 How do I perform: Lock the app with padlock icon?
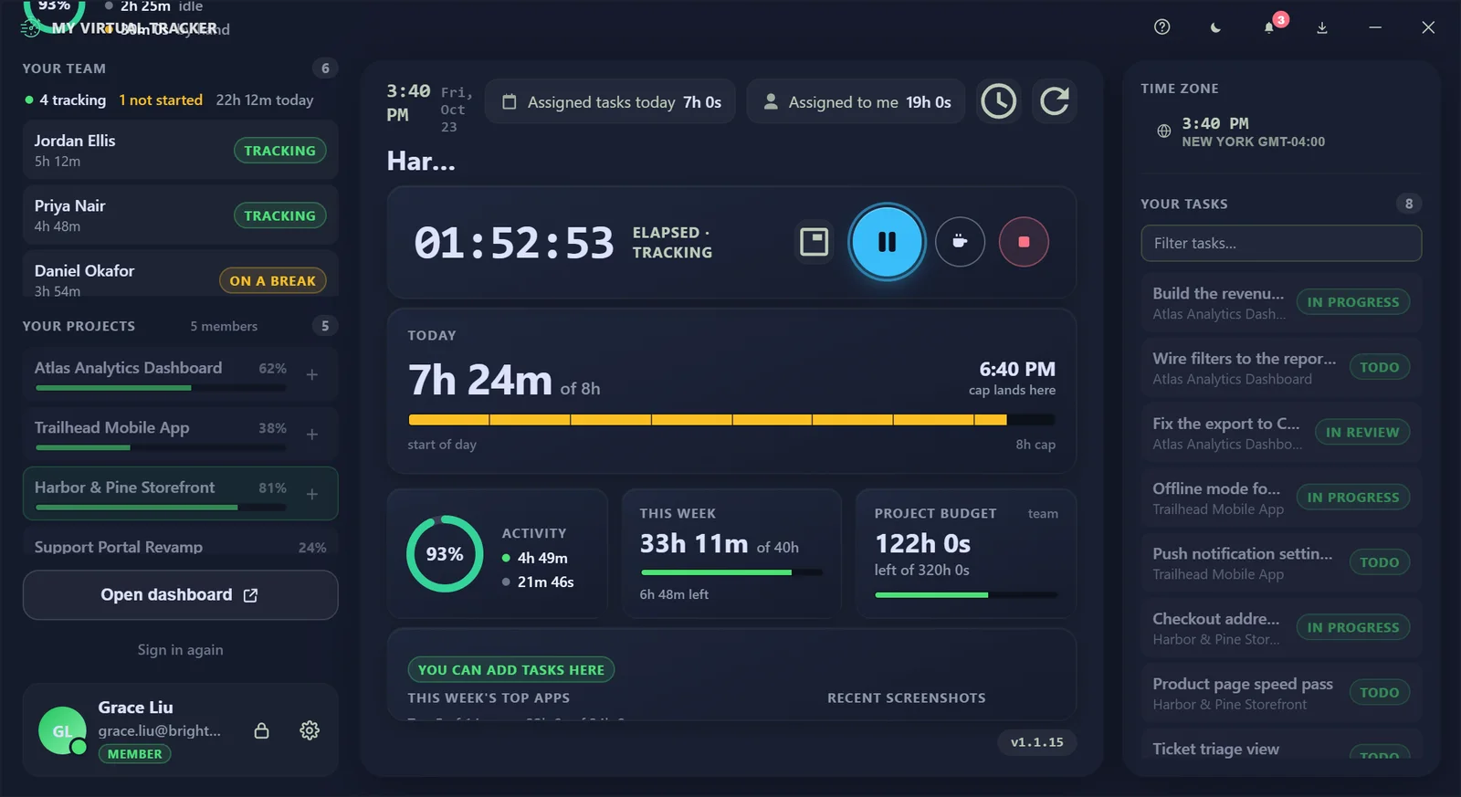coord(261,730)
